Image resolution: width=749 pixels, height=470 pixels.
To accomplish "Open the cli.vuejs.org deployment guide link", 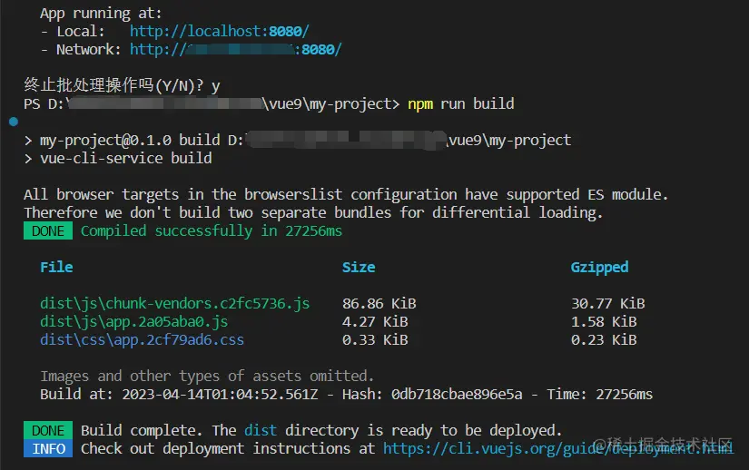I will (x=558, y=449).
